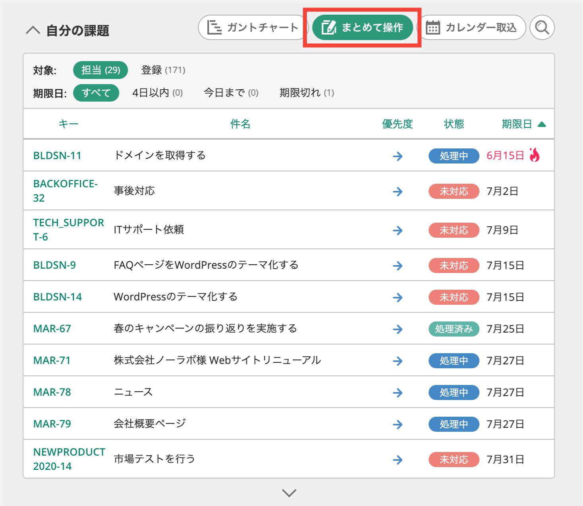Click 処理済み status badge for MAR-67
The image size is (583, 506).
tap(454, 329)
